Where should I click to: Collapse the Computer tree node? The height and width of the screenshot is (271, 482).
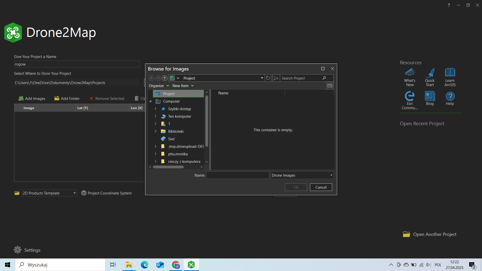tap(150, 101)
